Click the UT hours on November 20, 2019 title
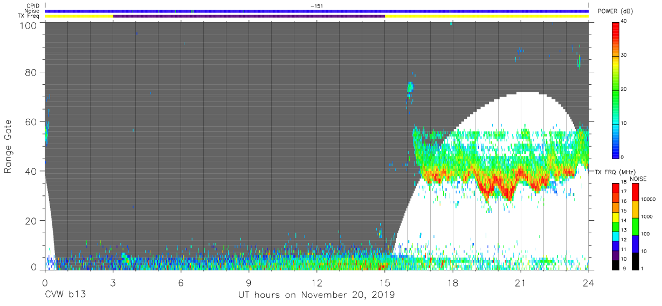The image size is (662, 306). tap(317, 295)
